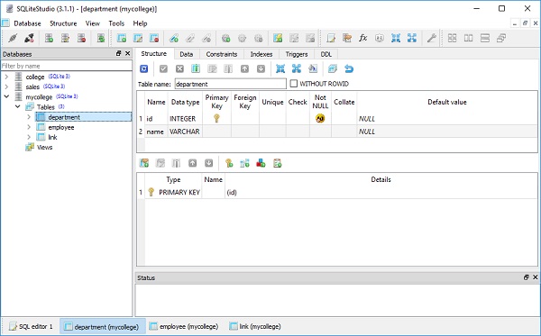541x336 pixels.
Task: Expand the employee table node
Action: click(x=29, y=127)
